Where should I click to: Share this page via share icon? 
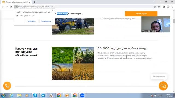[x=155, y=7]
